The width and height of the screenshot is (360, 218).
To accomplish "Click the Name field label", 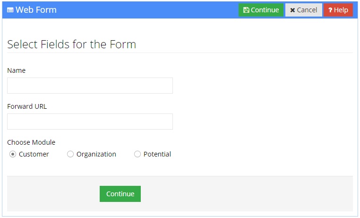I will (17, 70).
